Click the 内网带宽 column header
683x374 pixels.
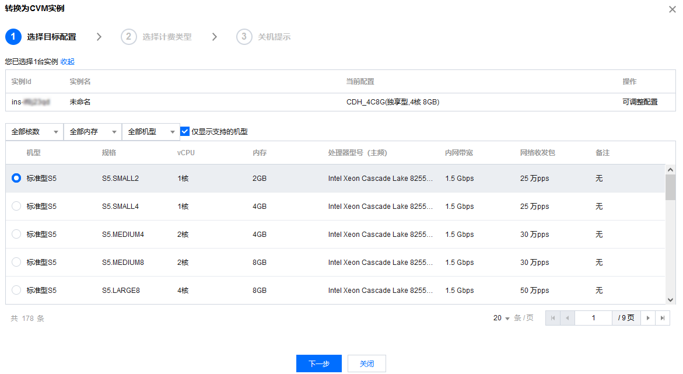tap(459, 152)
